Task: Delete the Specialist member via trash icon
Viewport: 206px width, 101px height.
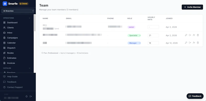Action: [198, 35]
